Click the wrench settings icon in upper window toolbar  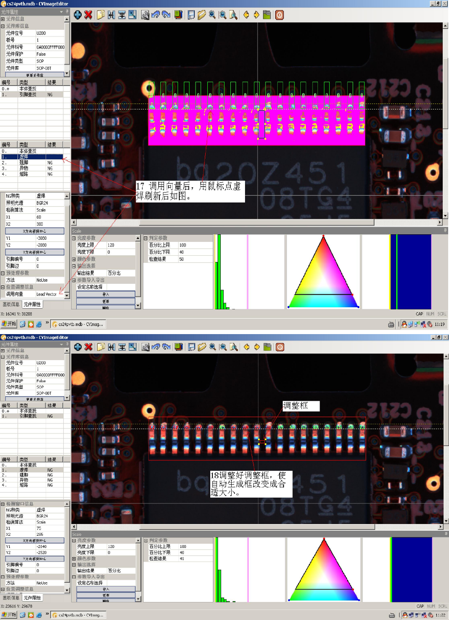pos(145,15)
